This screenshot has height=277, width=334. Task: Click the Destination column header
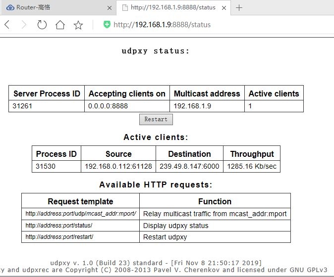point(189,154)
